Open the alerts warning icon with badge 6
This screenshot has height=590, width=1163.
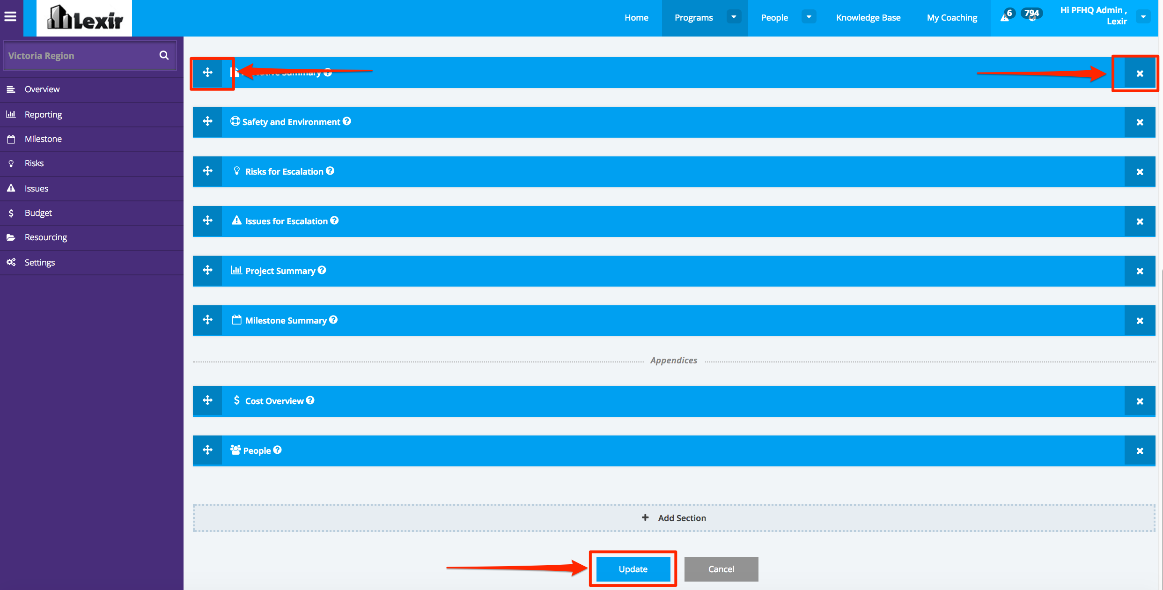click(1005, 17)
